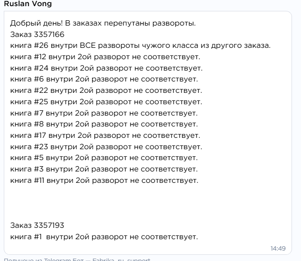
Task: Click the книга #17 line
Action: [105, 135]
